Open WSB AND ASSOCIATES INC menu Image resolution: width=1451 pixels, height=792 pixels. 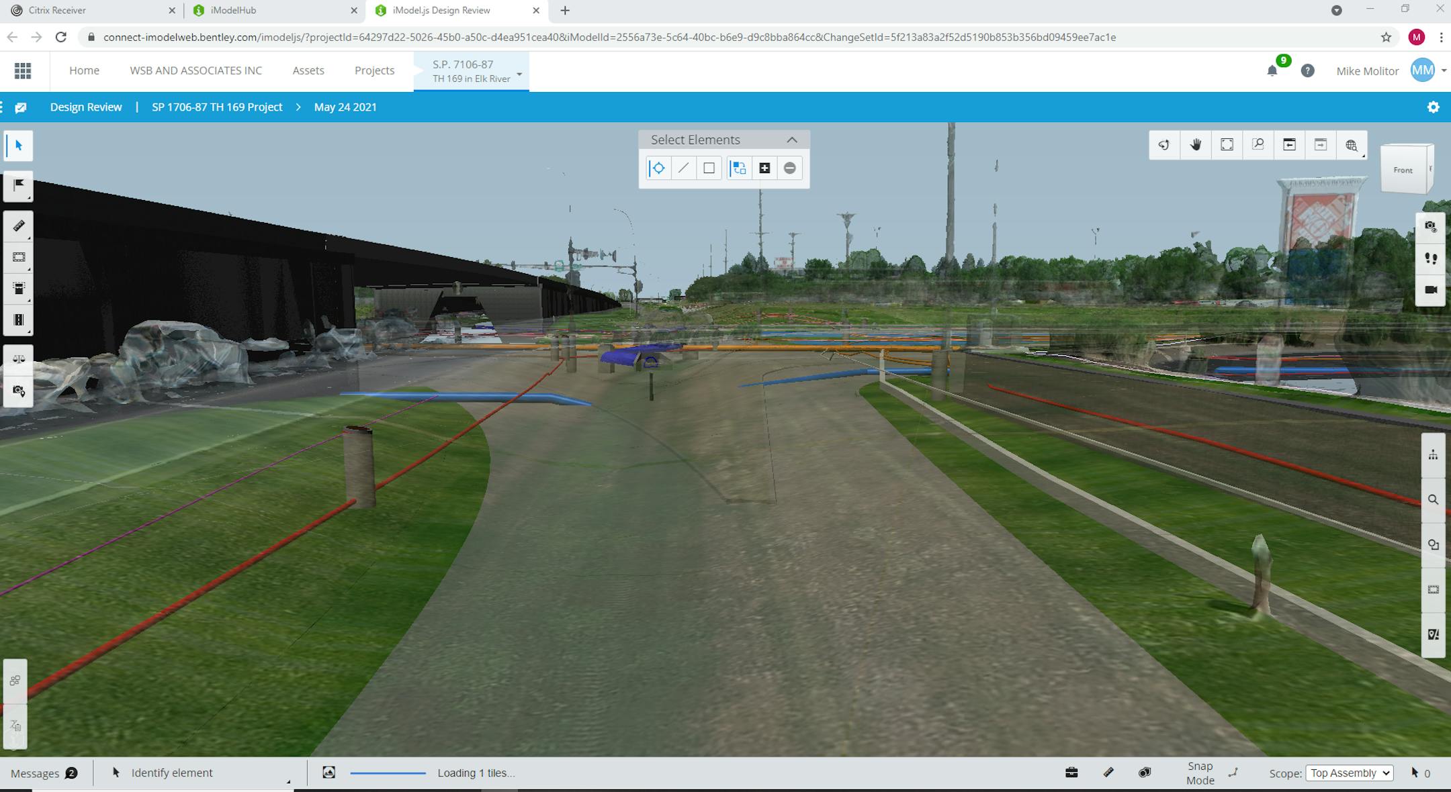pyautogui.click(x=195, y=70)
